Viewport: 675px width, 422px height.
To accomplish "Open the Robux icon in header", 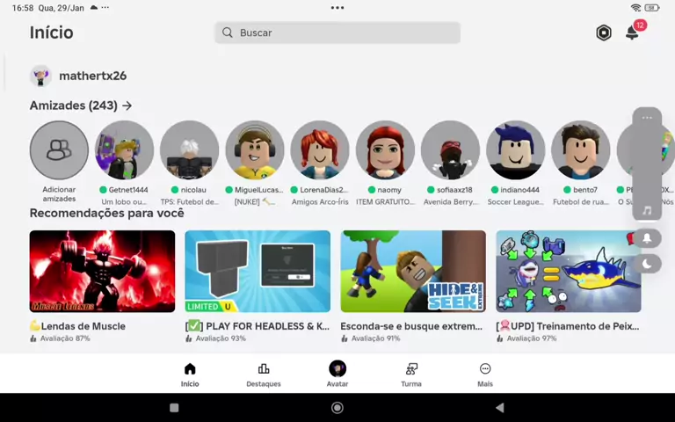I will [x=604, y=33].
